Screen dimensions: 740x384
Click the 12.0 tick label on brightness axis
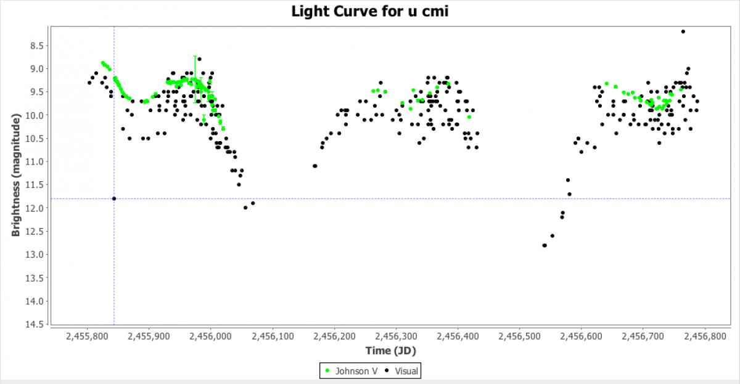tap(36, 208)
